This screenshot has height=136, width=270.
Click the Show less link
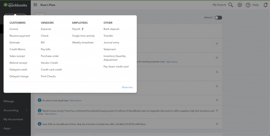[127, 87]
